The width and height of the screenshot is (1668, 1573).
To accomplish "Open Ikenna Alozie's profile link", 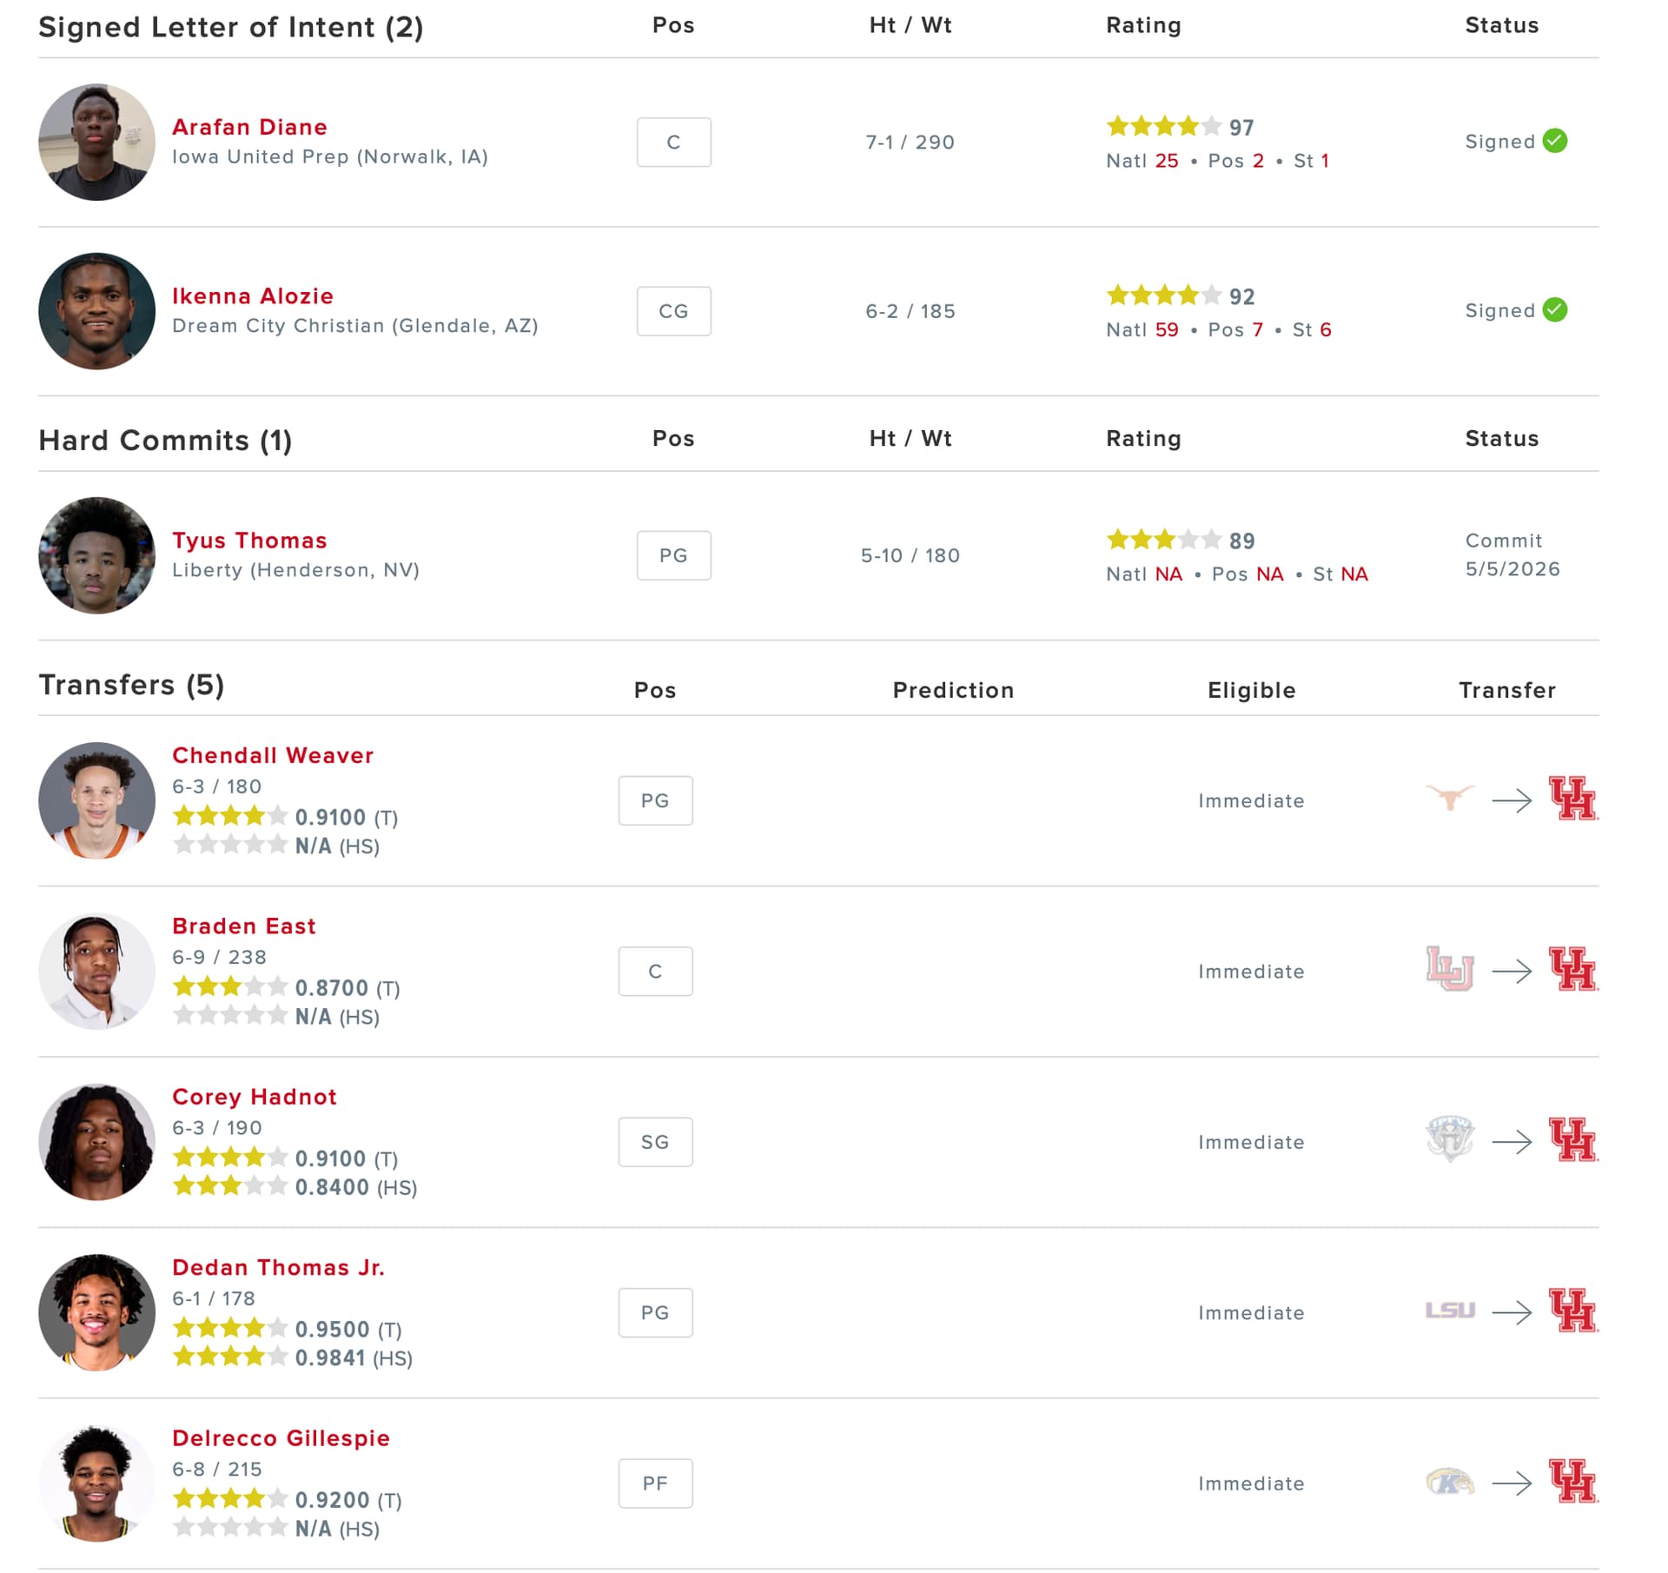I will 253,296.
